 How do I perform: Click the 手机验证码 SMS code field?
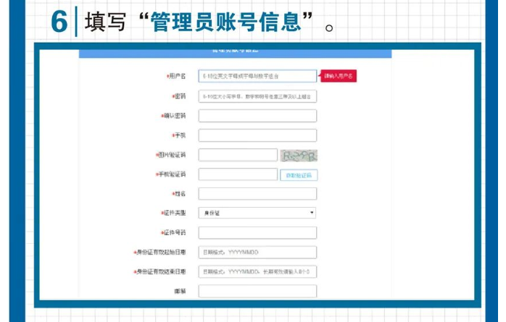pos(238,174)
